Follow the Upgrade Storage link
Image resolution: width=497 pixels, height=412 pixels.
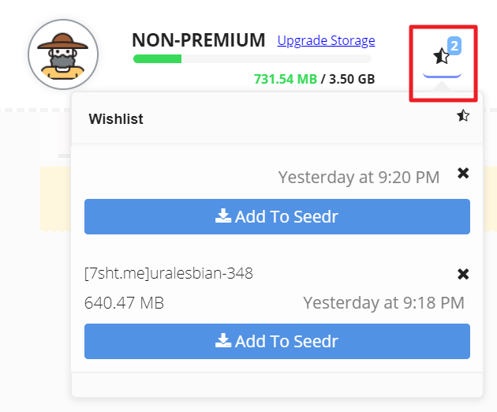pyautogui.click(x=326, y=40)
